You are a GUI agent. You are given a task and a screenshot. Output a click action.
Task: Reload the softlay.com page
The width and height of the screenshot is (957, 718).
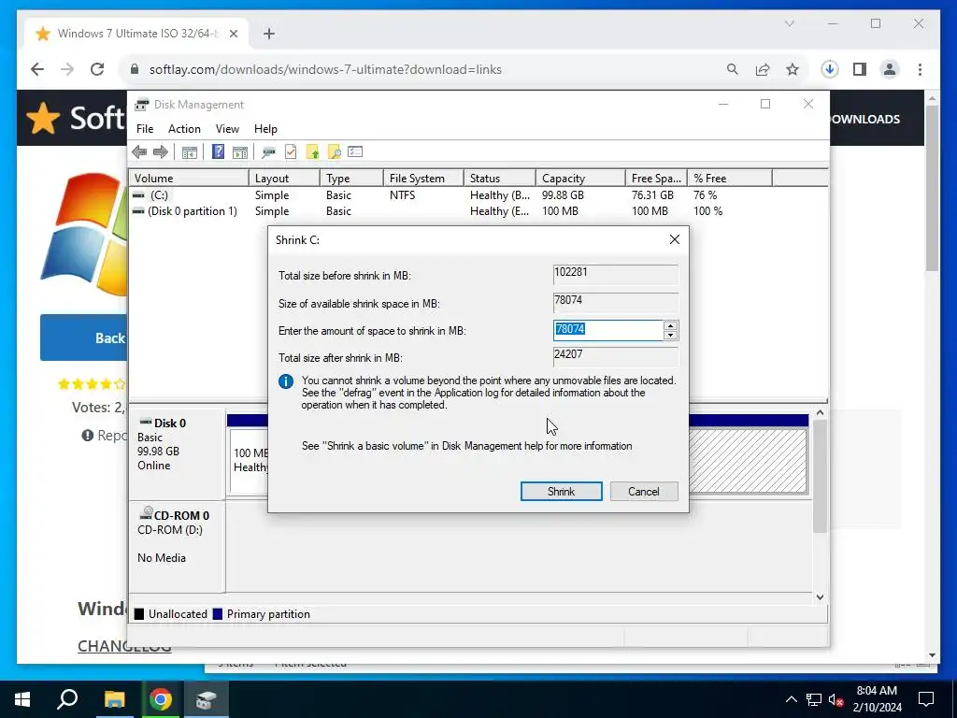point(97,69)
